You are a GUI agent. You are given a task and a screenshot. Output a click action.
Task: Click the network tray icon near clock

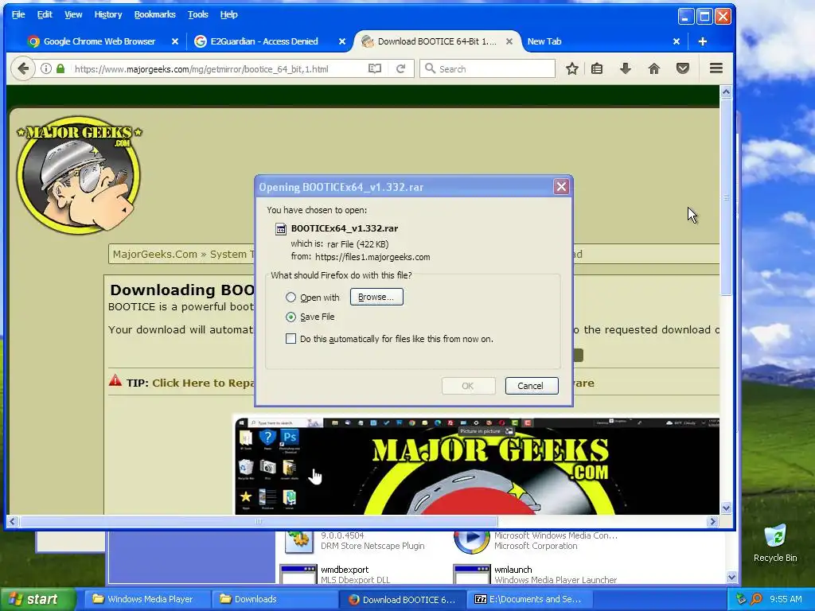click(x=741, y=600)
